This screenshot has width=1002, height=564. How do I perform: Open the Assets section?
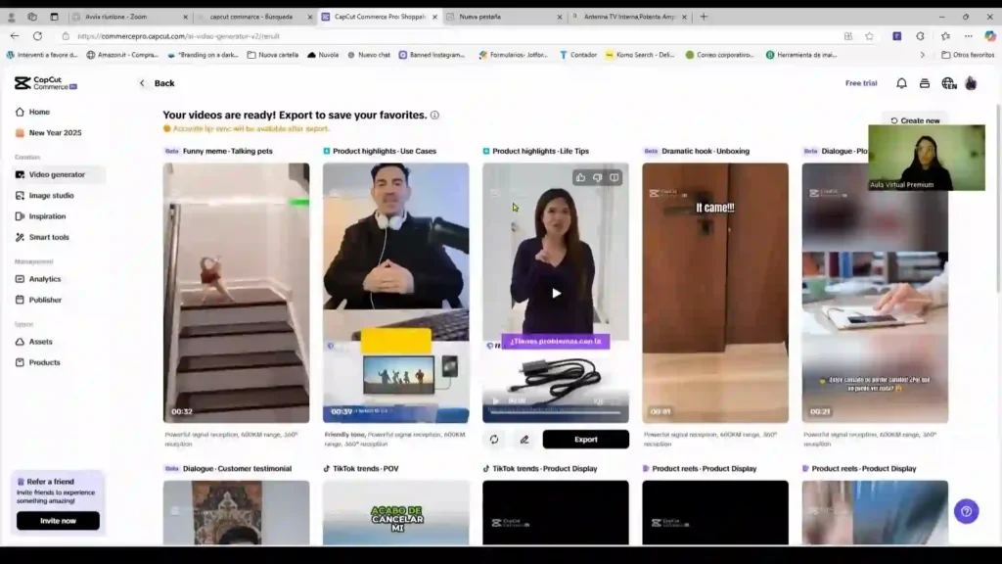click(x=39, y=342)
